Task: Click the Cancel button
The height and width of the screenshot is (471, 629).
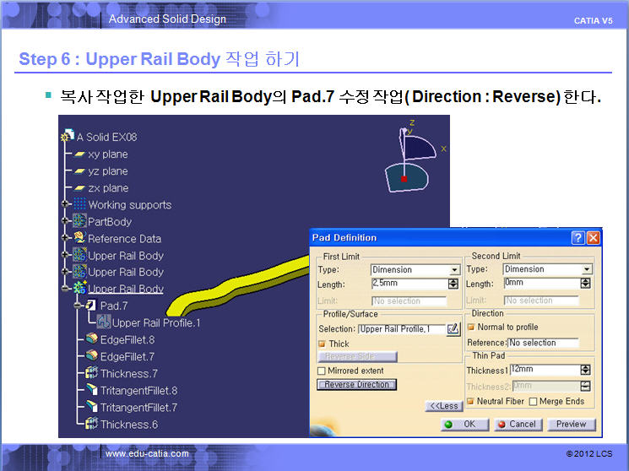Action: [x=518, y=425]
